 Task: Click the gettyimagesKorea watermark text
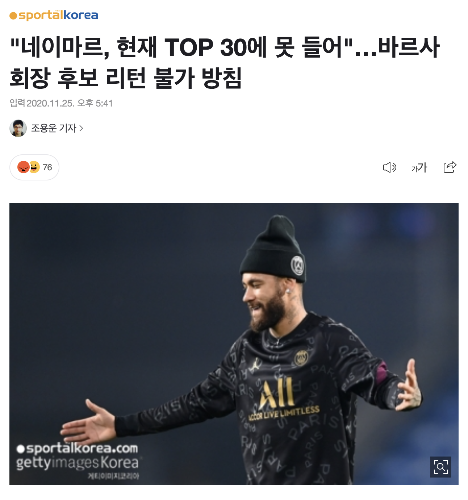pos(77,463)
